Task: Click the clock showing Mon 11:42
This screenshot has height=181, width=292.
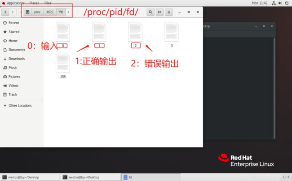Action: [259, 3]
